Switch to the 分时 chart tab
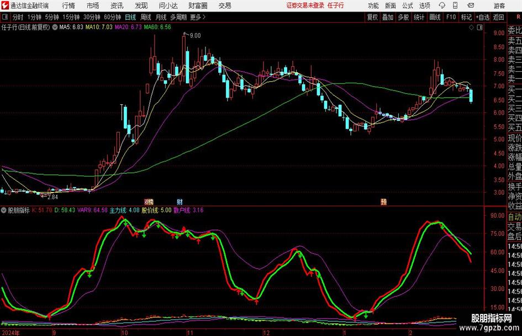Image resolution: width=522 pixels, height=336 pixels. [x=18, y=17]
